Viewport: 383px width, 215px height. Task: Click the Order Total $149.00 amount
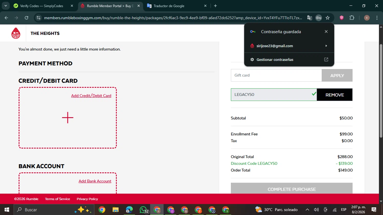point(345,170)
